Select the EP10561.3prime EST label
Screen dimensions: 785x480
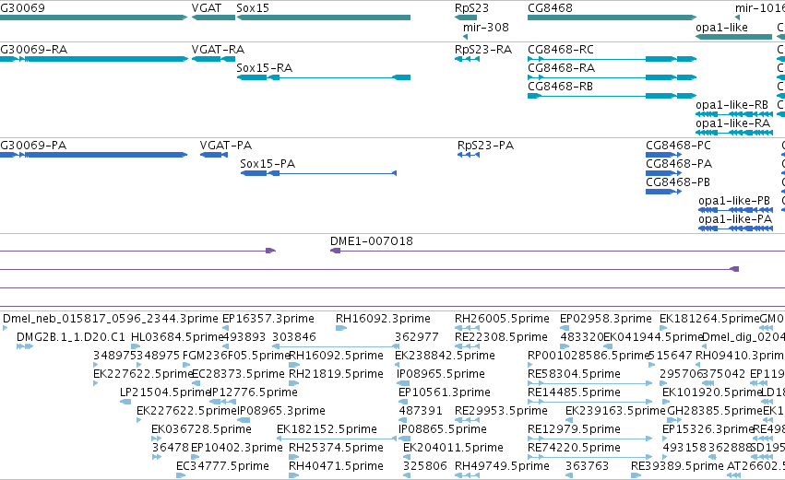click(x=445, y=392)
